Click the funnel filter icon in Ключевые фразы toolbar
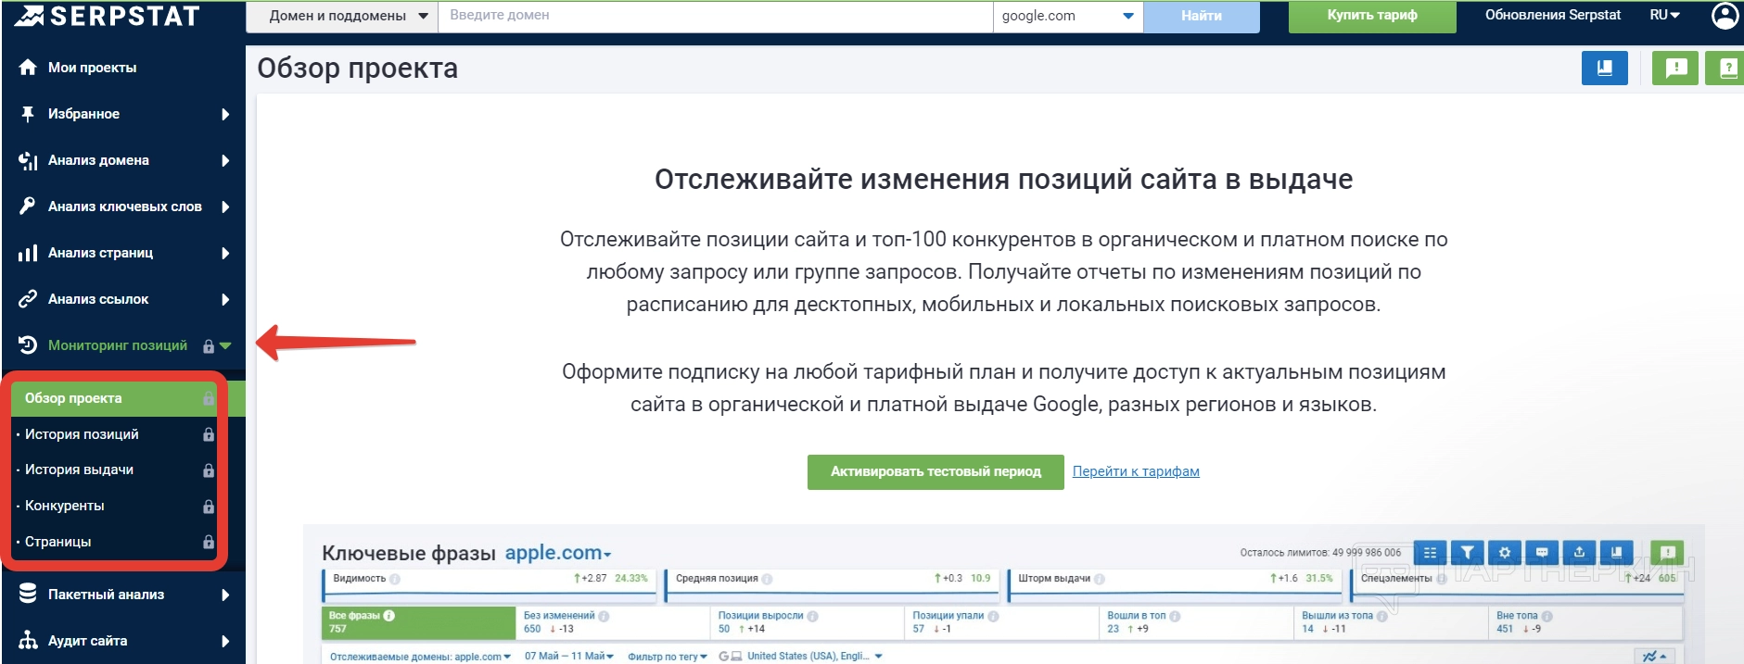 [1468, 553]
